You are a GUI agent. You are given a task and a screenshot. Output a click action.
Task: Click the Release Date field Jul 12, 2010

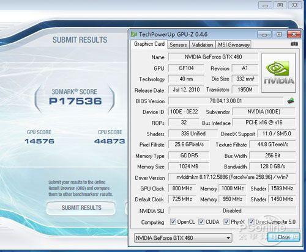point(186,90)
